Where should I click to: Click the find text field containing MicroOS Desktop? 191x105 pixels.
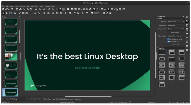pyautogui.click(x=16, y=99)
